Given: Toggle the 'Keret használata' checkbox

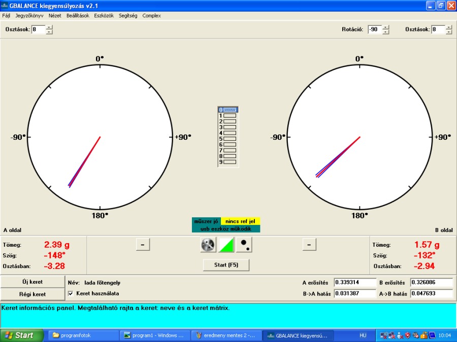Looking at the screenshot, I should pyautogui.click(x=71, y=293).
